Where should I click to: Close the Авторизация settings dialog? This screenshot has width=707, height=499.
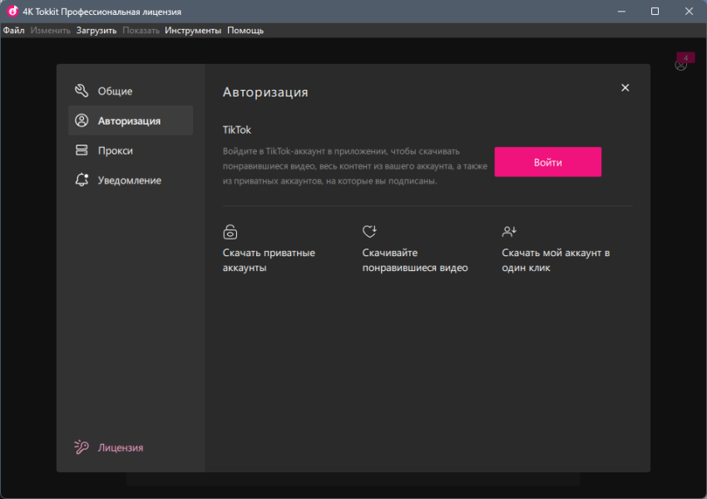(x=625, y=87)
